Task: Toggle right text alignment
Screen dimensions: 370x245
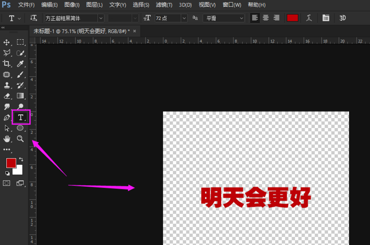Action: [x=276, y=18]
